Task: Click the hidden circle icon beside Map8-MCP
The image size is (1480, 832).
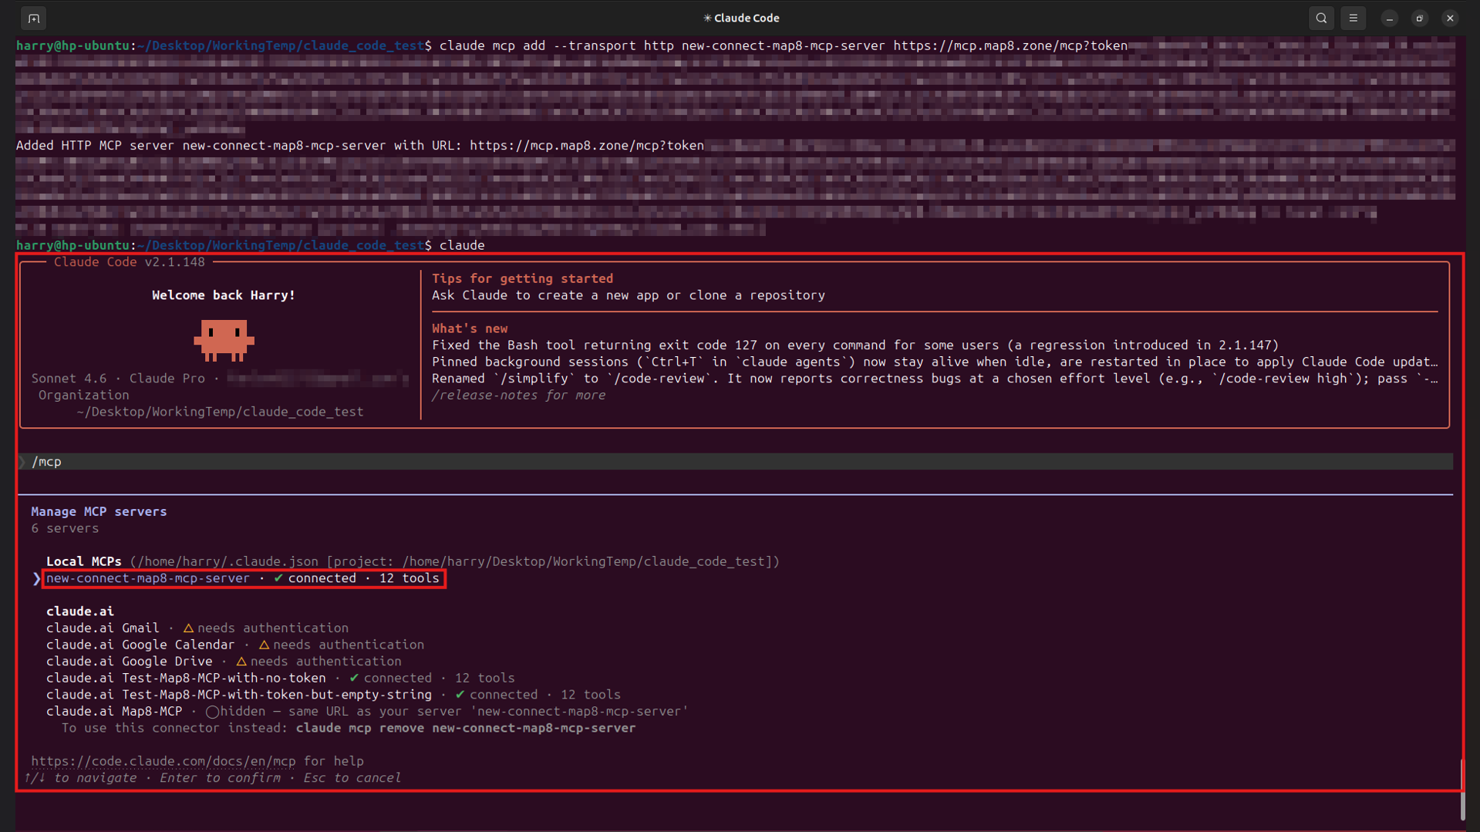Action: (x=212, y=712)
